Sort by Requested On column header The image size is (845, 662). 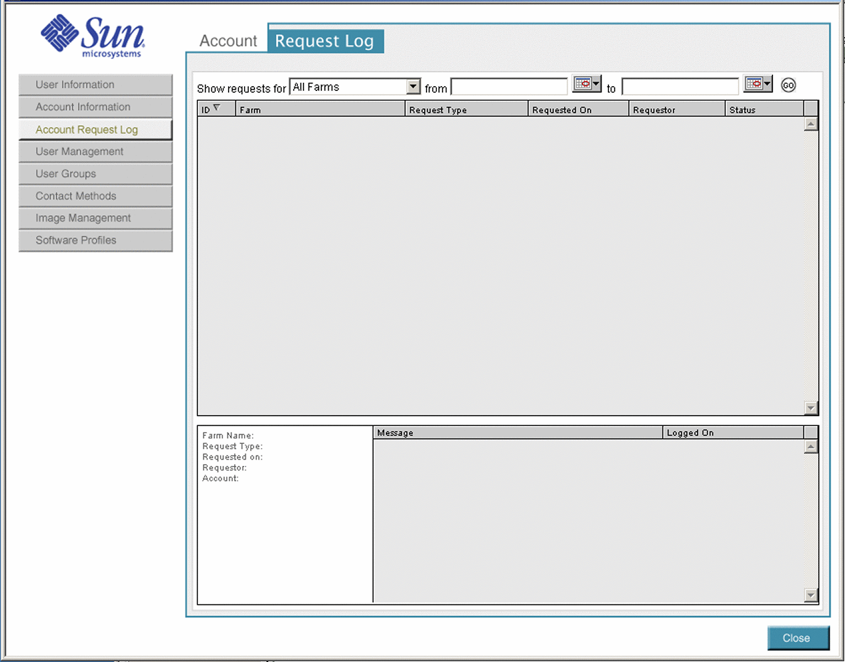[x=578, y=109]
